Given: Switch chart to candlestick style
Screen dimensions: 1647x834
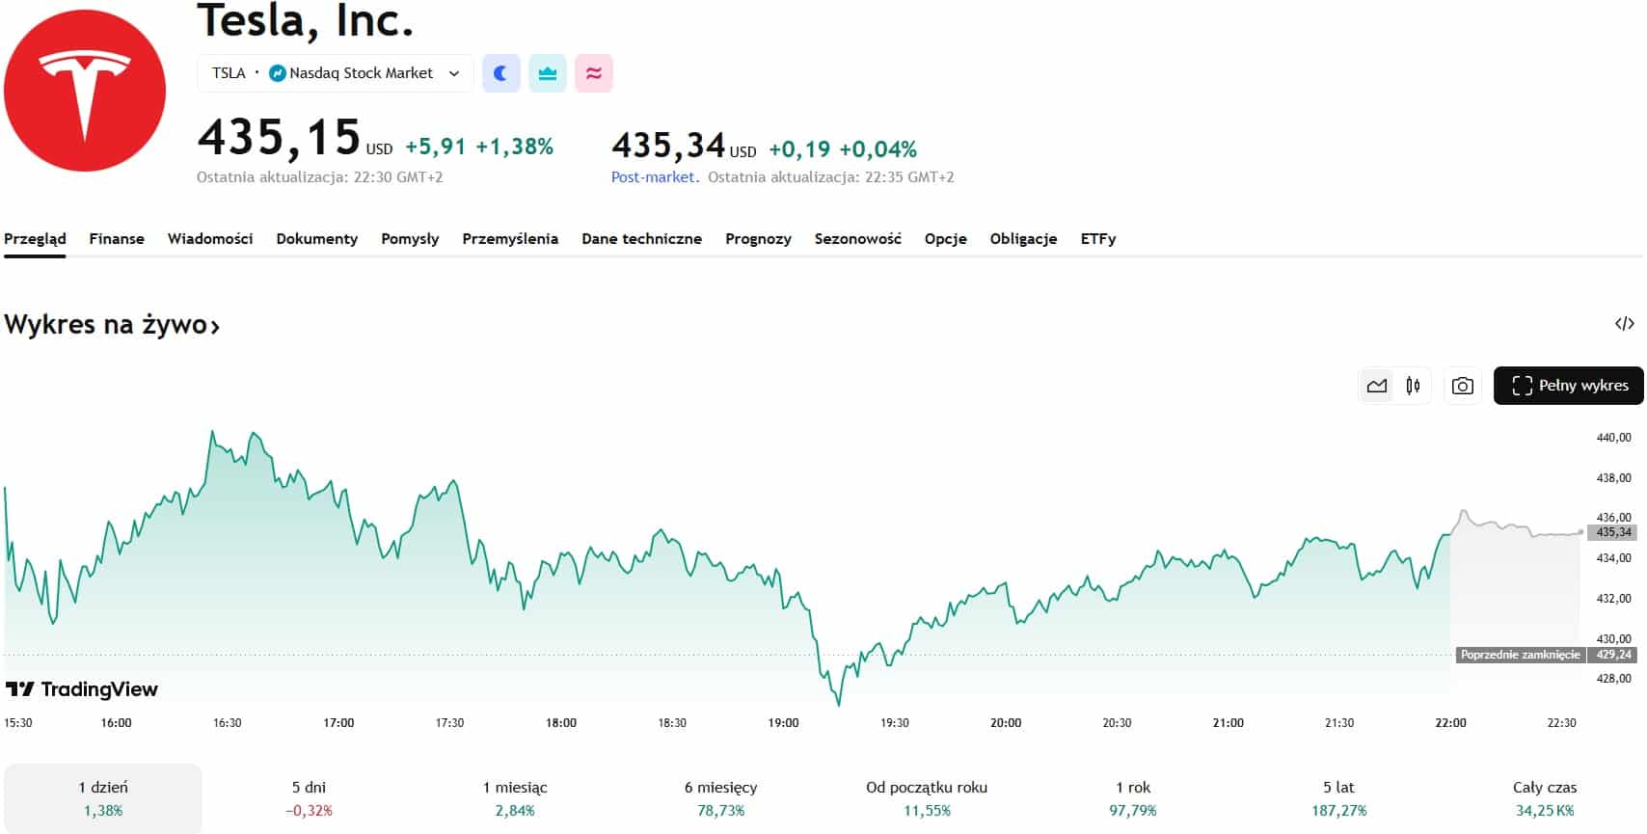Looking at the screenshot, I should coord(1413,386).
